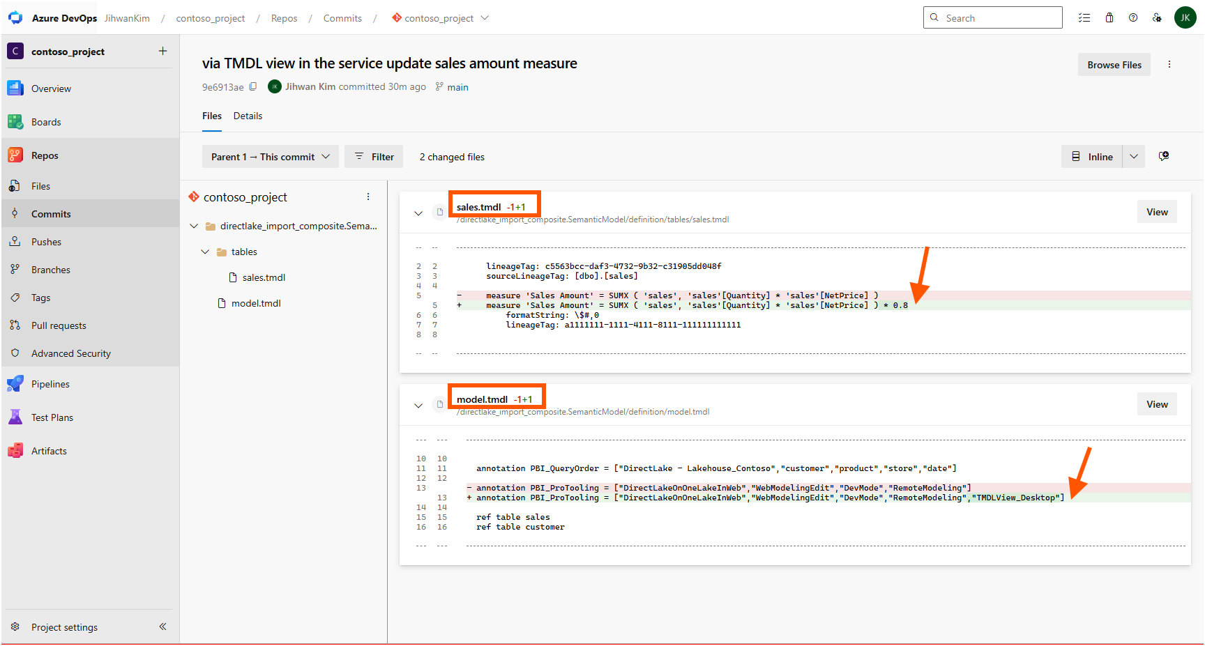Image resolution: width=1205 pixels, height=646 pixels.
Task: View the model.tmdl file
Action: pos(1157,404)
